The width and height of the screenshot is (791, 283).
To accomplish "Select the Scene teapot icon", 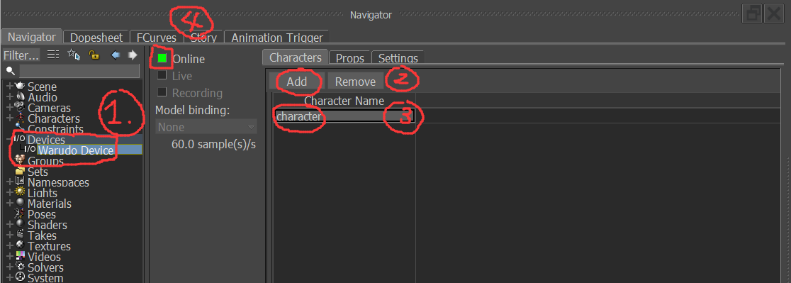I will 20,87.
